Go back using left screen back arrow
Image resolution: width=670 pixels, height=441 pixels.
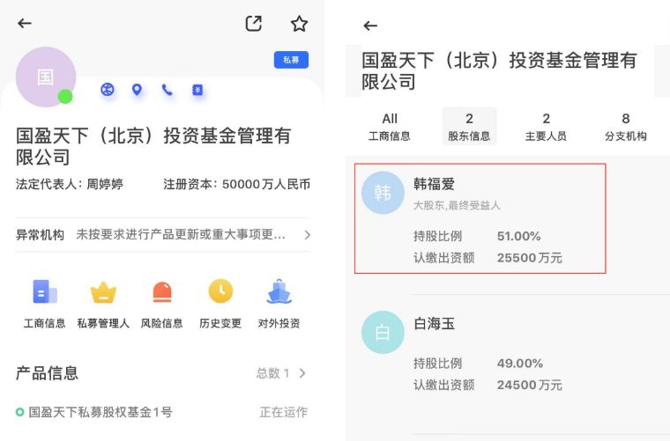pyautogui.click(x=25, y=23)
